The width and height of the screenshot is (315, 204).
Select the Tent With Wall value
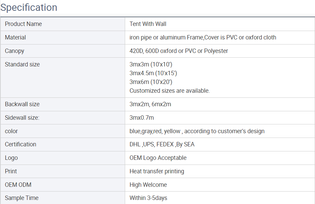click(x=148, y=24)
